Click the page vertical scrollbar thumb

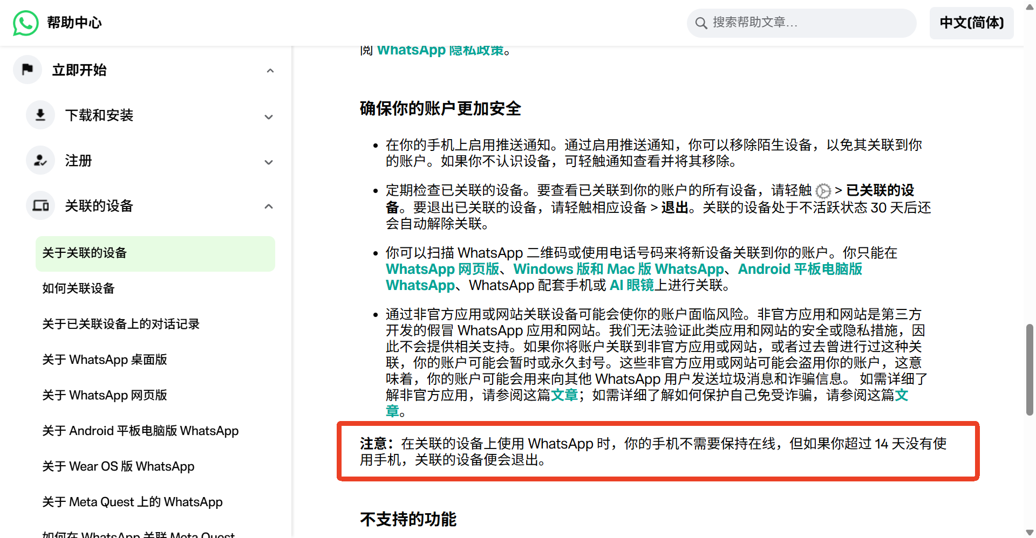click(1030, 369)
